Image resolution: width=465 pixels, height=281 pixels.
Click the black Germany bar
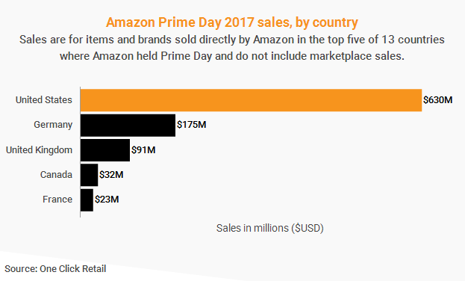coord(128,125)
